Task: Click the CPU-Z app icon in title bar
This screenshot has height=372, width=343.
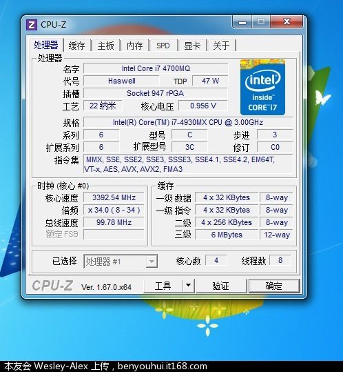Action: pos(32,25)
